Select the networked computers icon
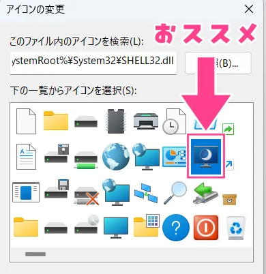Viewport: 266px width, 274px height. click(146, 193)
